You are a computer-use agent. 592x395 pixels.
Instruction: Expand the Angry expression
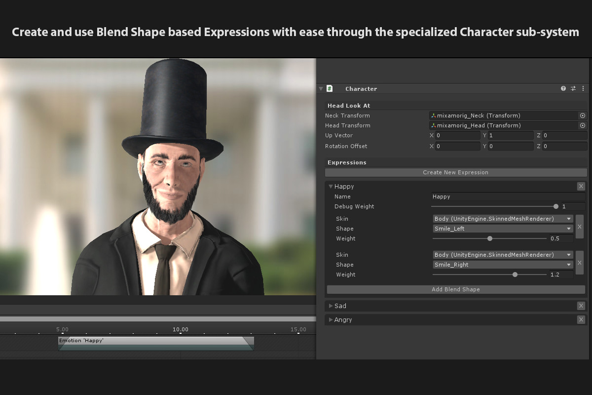331,320
